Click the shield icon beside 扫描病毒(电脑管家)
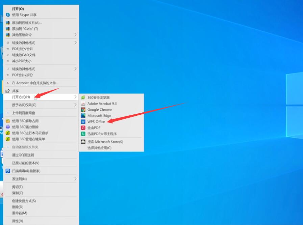Viewport: 303px width, 225px height. (x=8, y=171)
